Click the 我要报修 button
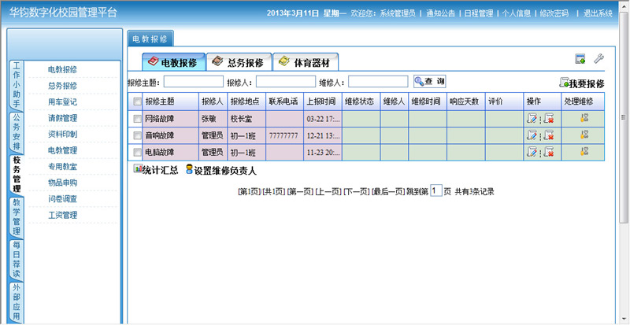Image resolution: width=630 pixels, height=325 pixels. [x=582, y=83]
